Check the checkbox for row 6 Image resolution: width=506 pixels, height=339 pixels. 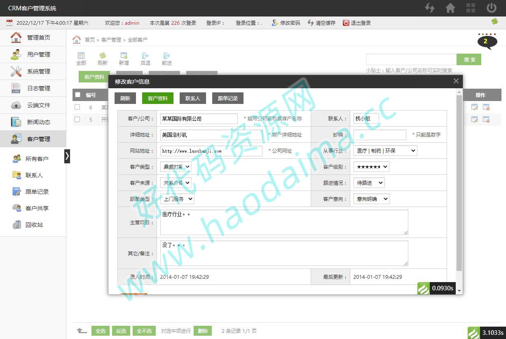click(x=77, y=107)
